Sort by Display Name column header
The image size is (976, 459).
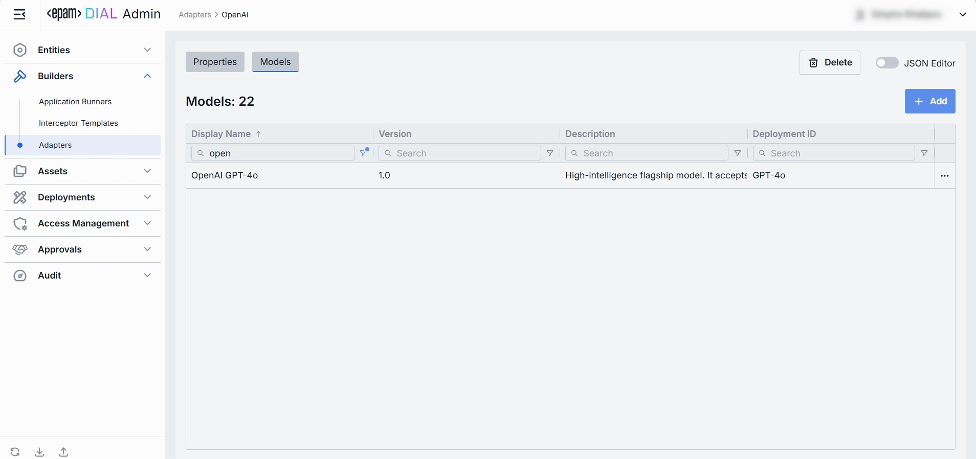coord(221,134)
